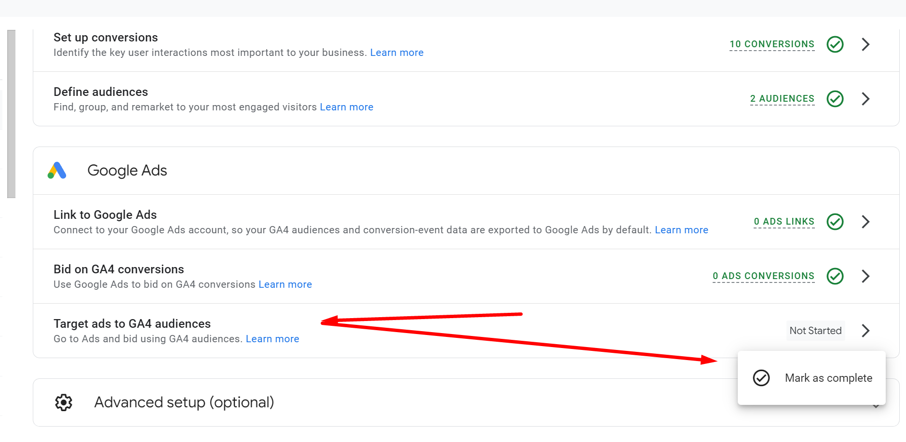The width and height of the screenshot is (906, 442).
Task: Click the Google Ads section title
Action: [x=127, y=171]
